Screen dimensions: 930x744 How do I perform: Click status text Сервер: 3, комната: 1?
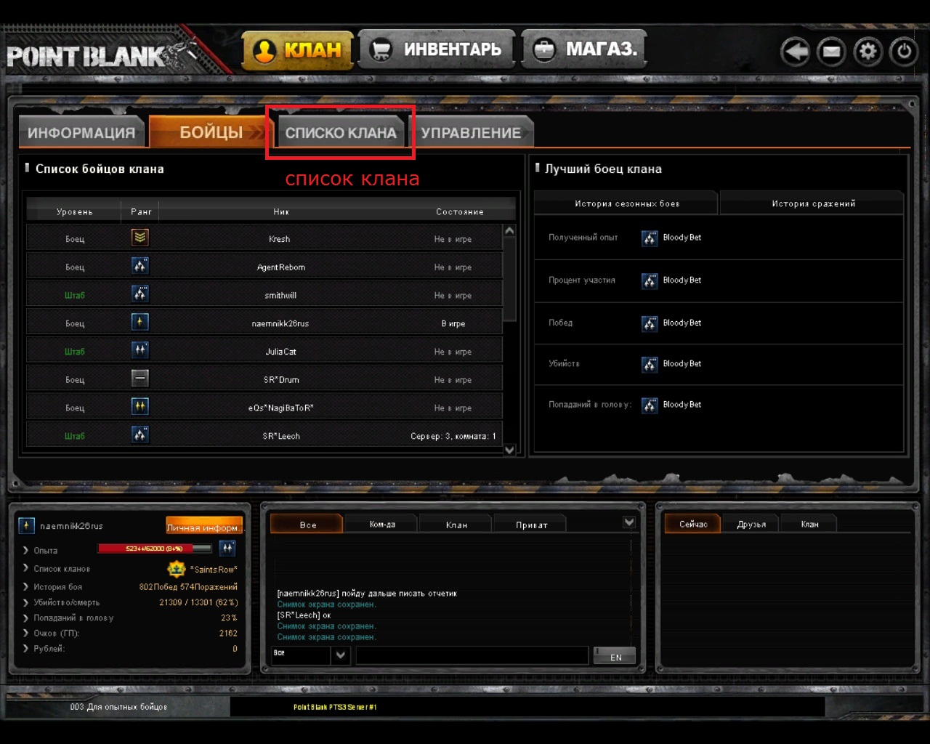[453, 437]
